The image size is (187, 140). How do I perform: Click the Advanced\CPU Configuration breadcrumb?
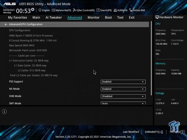(x=26, y=24)
